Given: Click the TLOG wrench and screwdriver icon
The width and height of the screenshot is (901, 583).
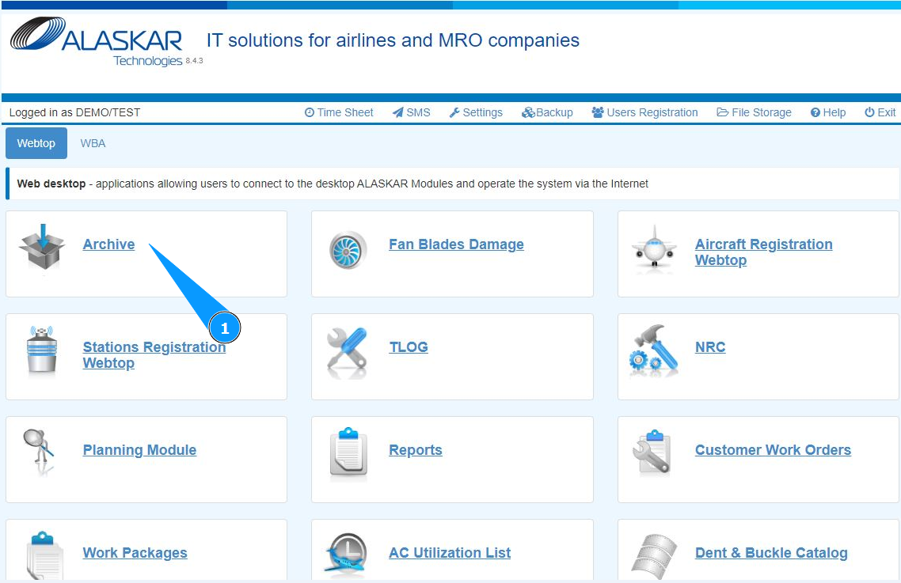Looking at the screenshot, I should (347, 352).
